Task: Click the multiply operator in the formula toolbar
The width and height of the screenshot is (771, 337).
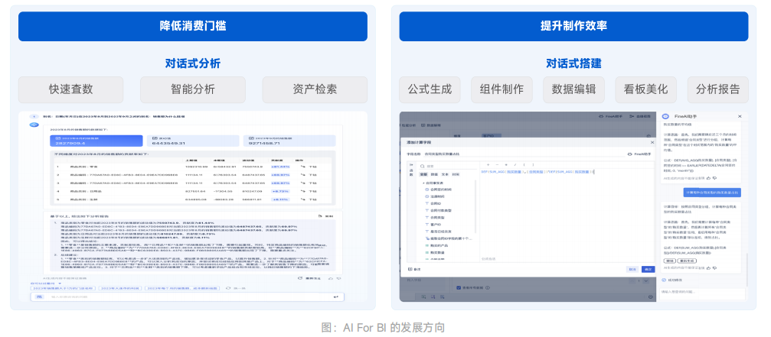Action: coord(506,165)
